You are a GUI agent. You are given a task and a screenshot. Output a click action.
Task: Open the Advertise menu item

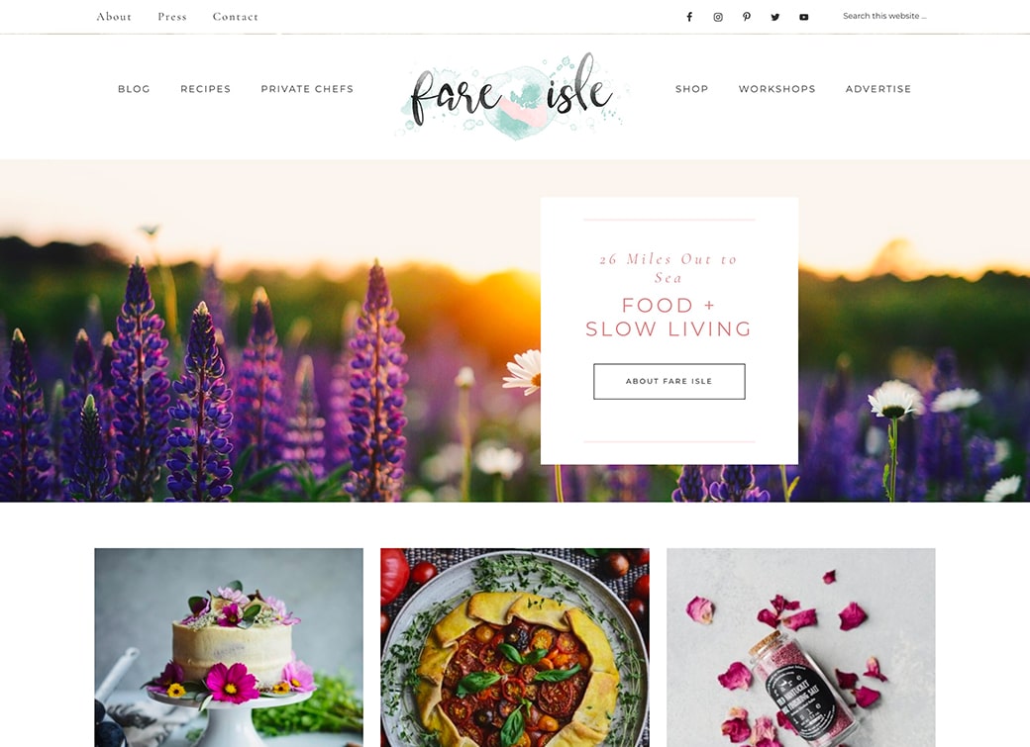point(878,89)
